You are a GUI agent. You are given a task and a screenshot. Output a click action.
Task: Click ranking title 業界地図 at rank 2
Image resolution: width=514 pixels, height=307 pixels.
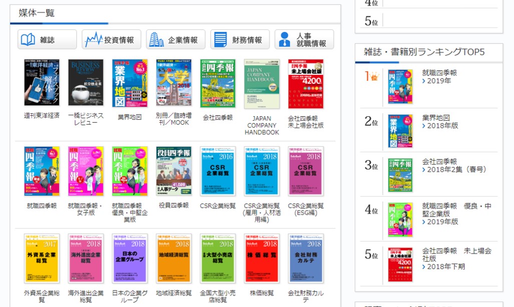click(435, 118)
